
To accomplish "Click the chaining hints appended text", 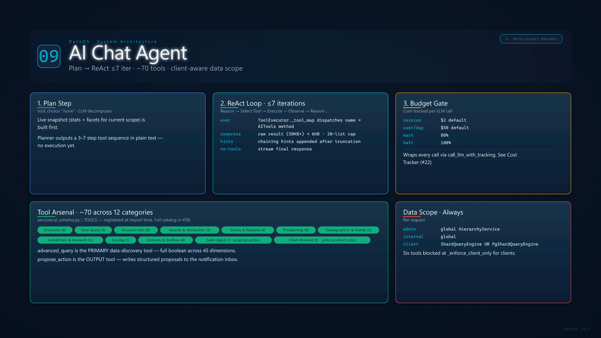I will tap(309, 141).
